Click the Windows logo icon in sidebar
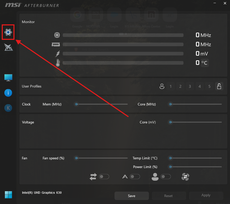Image resolution: width=230 pixels, height=204 pixels. [x=8, y=195]
